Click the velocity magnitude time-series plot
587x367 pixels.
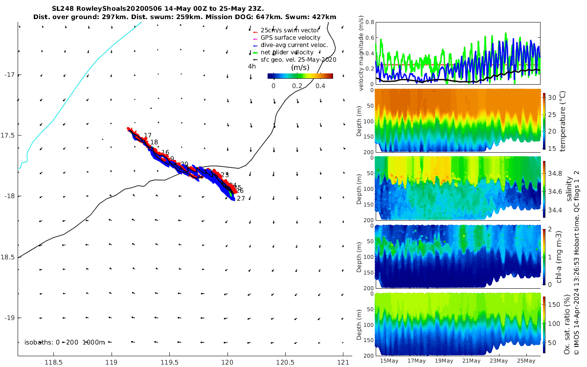click(457, 53)
